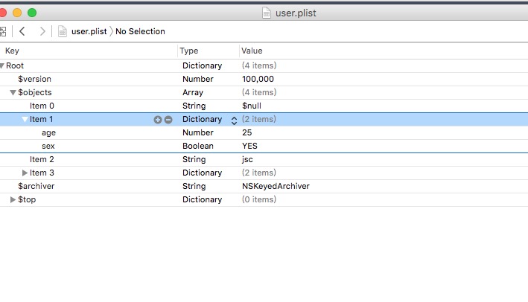Expand Item 3 dictionary
This screenshot has height=302, width=528.
point(25,173)
